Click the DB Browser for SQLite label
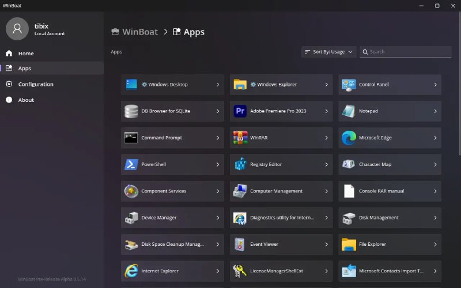 pyautogui.click(x=165, y=111)
